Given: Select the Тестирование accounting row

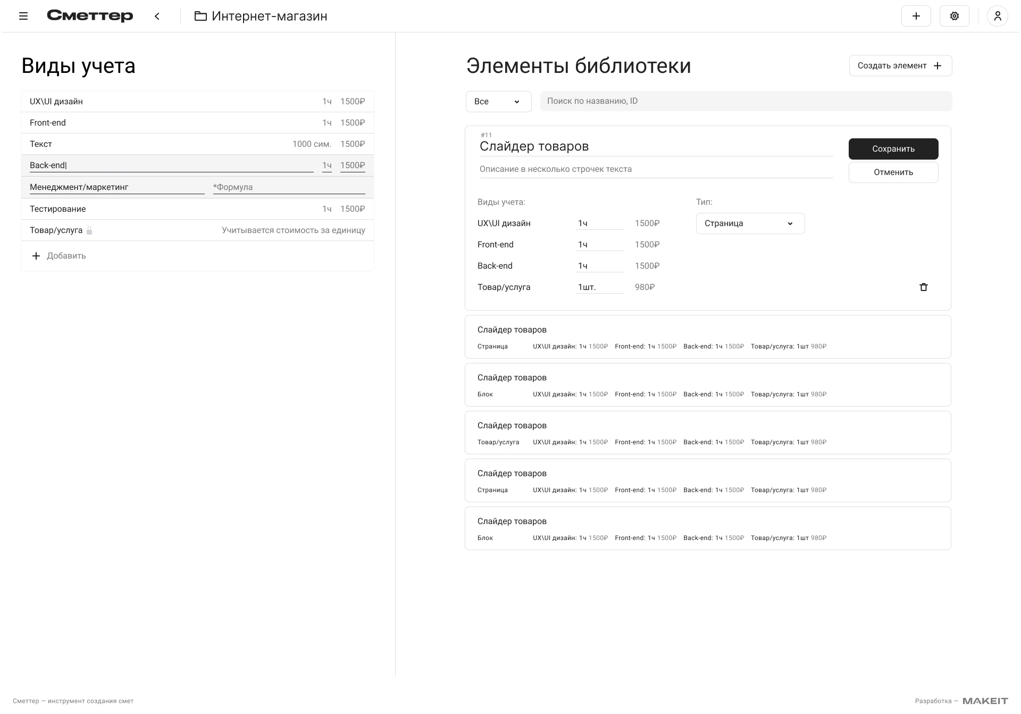Looking at the screenshot, I should (x=197, y=209).
